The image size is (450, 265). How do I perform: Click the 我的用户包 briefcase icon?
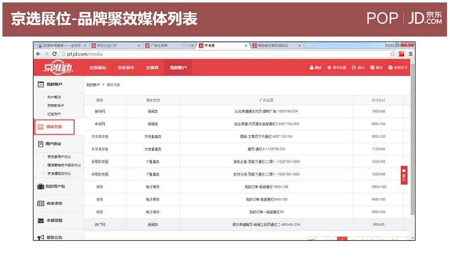click(41, 187)
